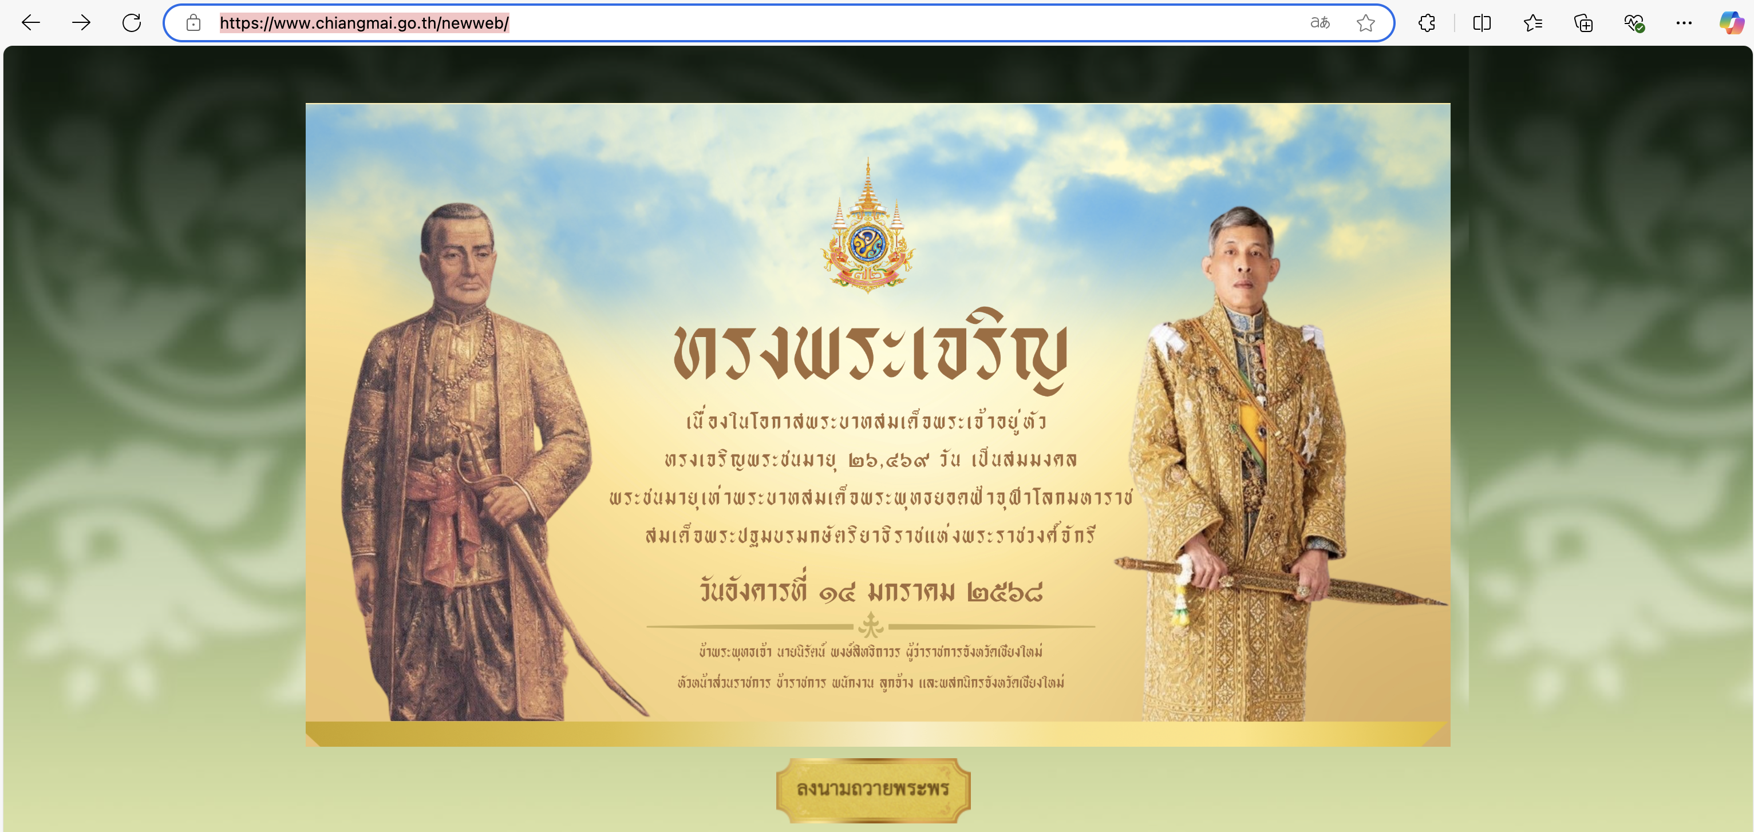Reload the chiangmai.go.th page
Viewport: 1754px width, 832px height.
132,23
